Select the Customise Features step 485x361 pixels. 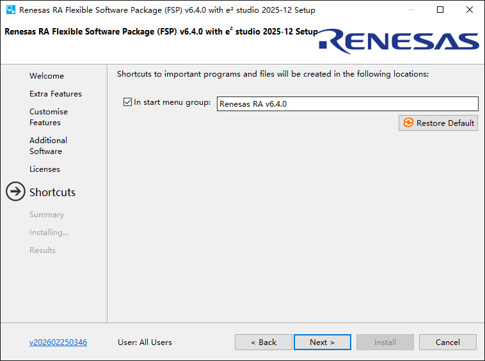coord(49,117)
